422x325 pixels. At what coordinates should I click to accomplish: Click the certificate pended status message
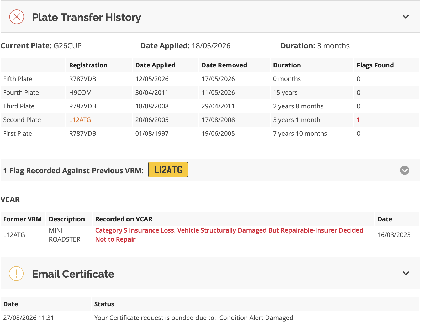194,318
